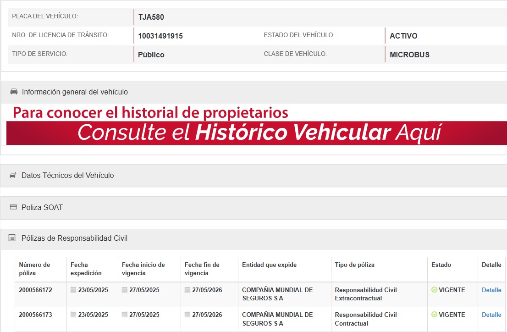The image size is (507, 332).
Task: Click the Número de póliza column header
Action: click(x=34, y=269)
